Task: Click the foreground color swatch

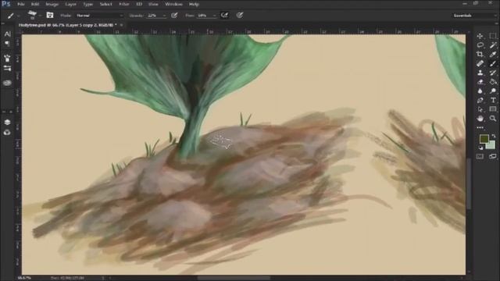Action: point(484,139)
